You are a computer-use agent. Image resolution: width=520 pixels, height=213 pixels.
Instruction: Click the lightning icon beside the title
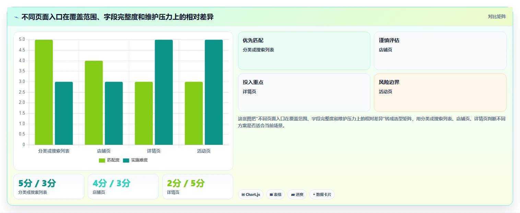coord(16,17)
